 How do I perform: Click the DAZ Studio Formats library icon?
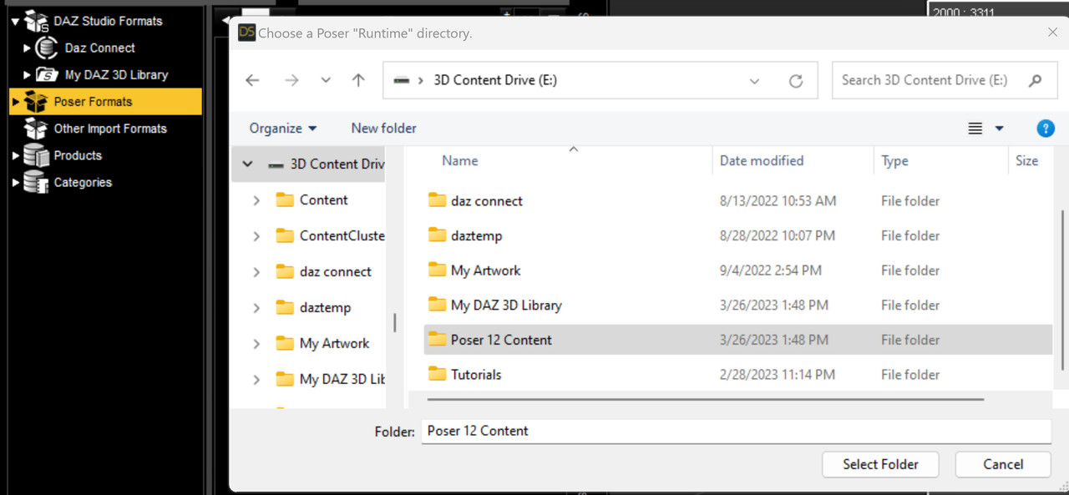click(x=36, y=21)
